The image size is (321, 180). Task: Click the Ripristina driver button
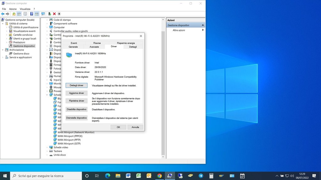(76, 101)
